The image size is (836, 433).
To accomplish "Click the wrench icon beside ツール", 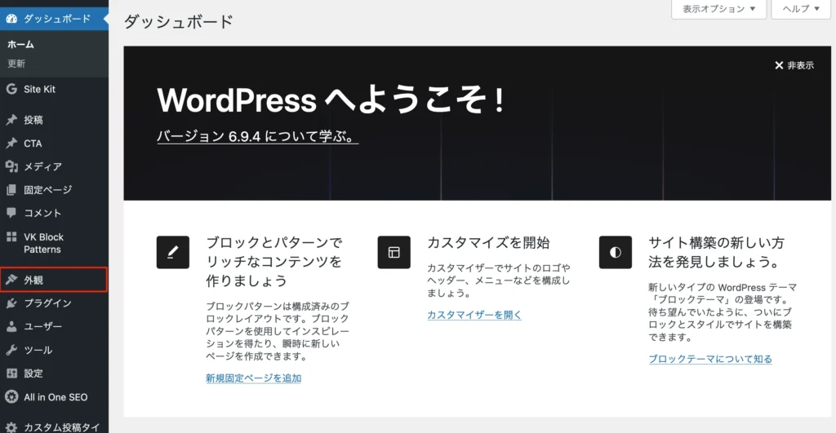I will 11,350.
